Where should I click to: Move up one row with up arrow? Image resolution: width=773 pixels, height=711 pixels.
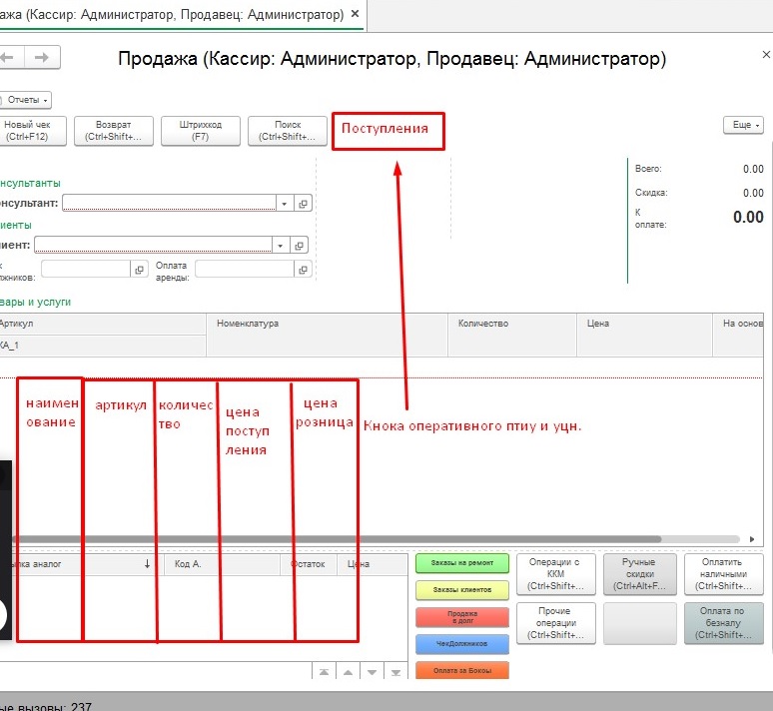pyautogui.click(x=348, y=673)
